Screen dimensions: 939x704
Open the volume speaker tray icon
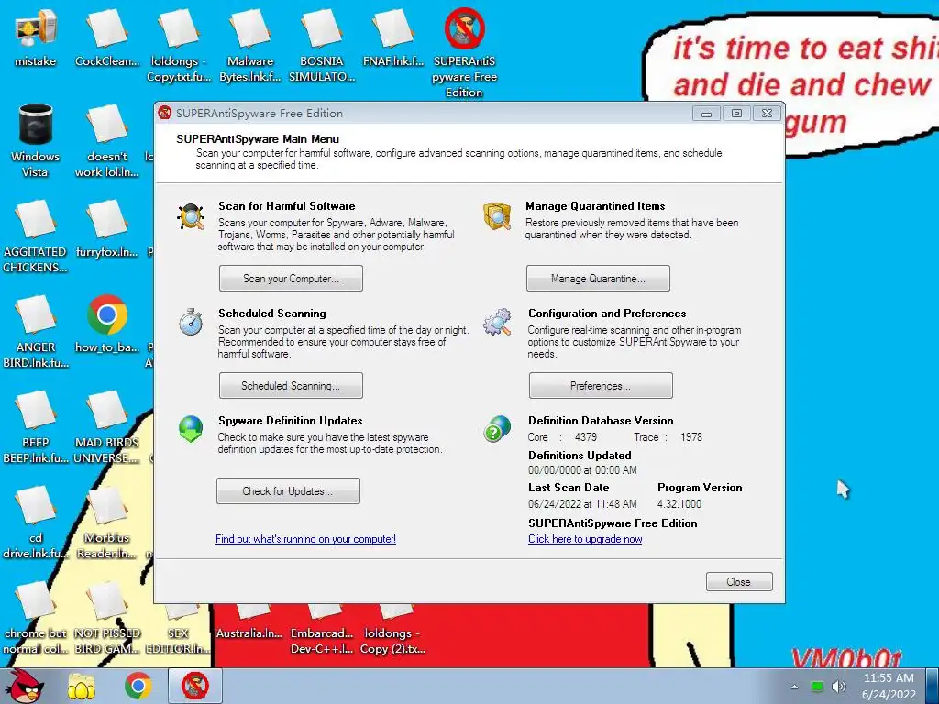(839, 687)
